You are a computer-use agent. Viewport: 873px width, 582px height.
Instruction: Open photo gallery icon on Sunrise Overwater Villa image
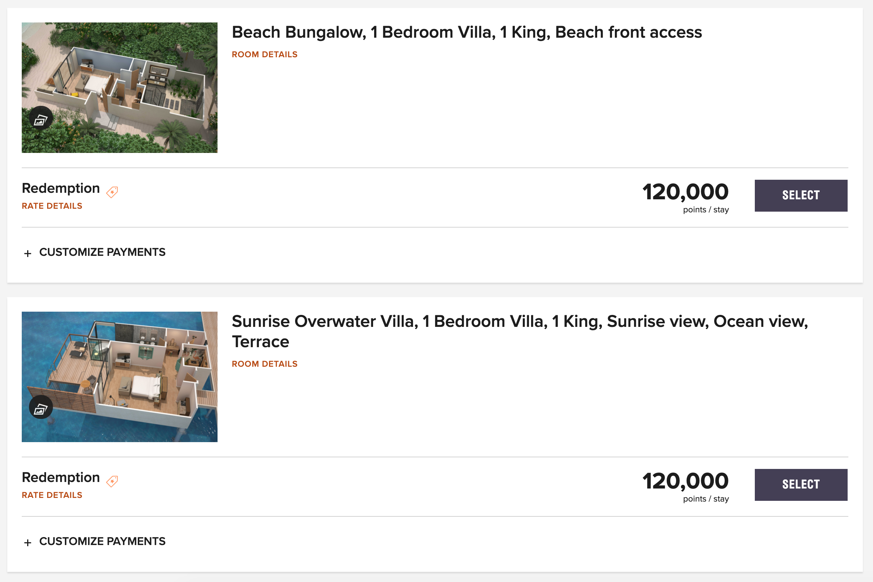pos(41,407)
